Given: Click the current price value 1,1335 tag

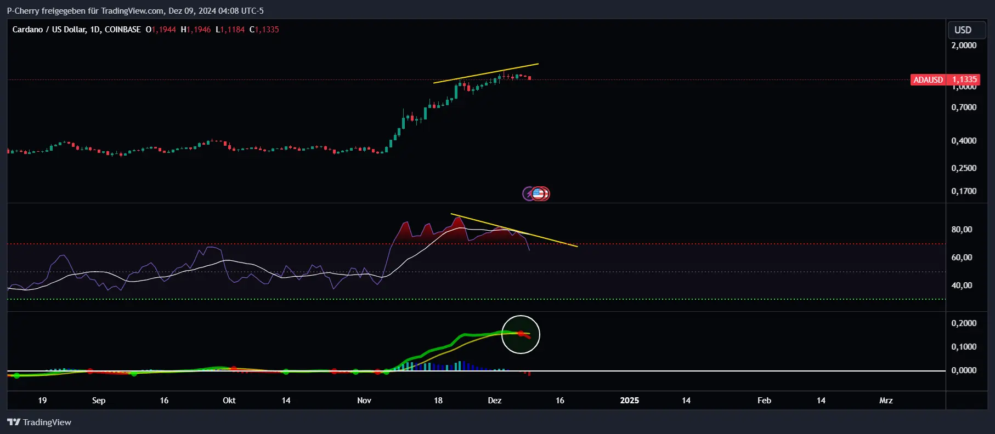Looking at the screenshot, I should [964, 80].
